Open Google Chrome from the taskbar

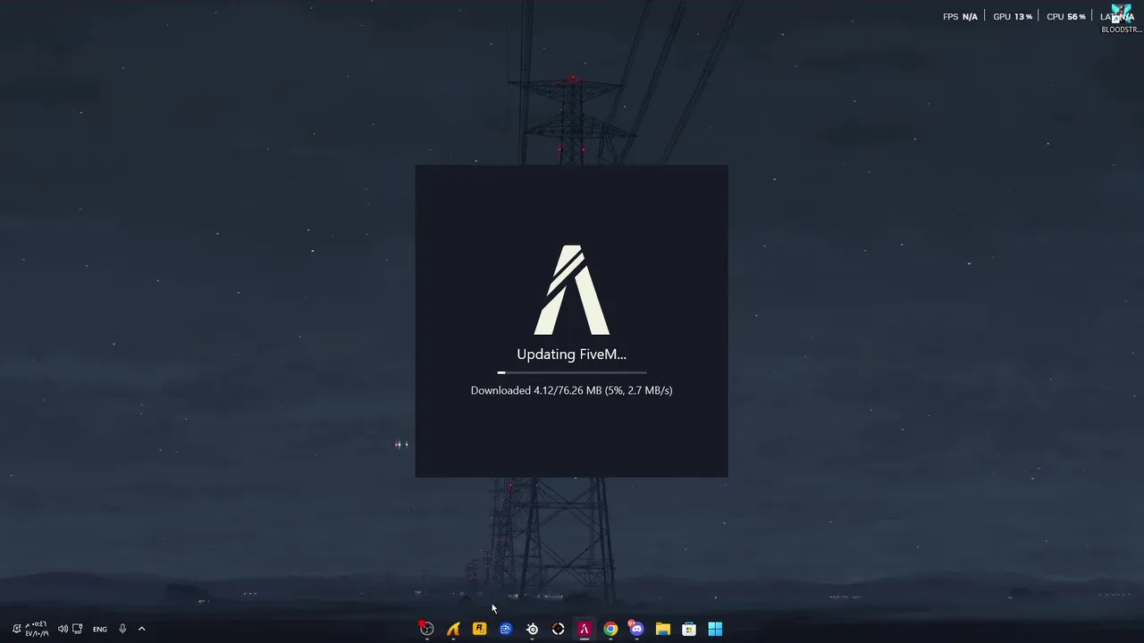[x=610, y=629]
